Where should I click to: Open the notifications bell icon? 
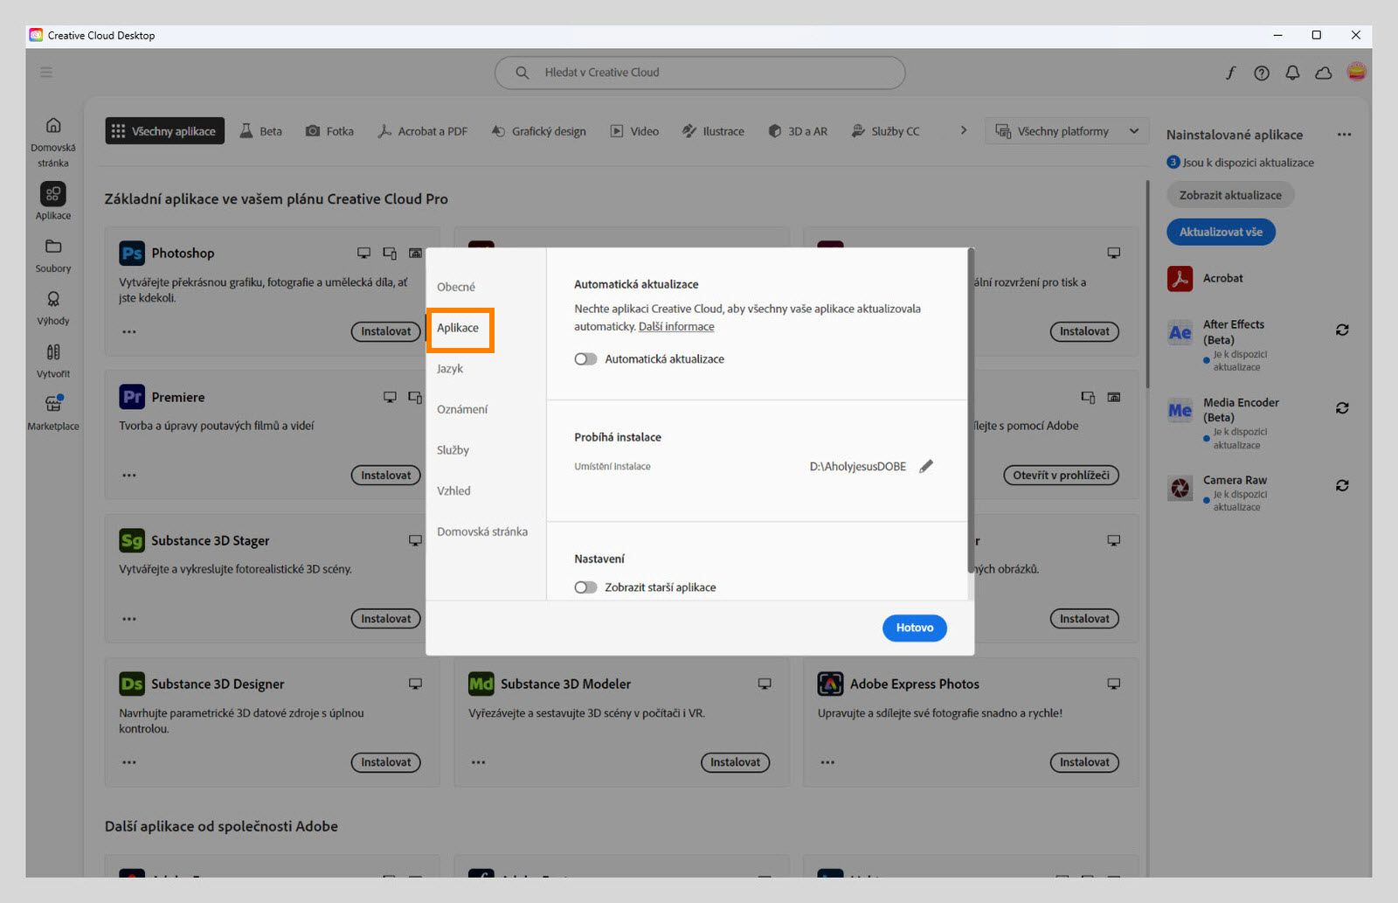point(1292,73)
